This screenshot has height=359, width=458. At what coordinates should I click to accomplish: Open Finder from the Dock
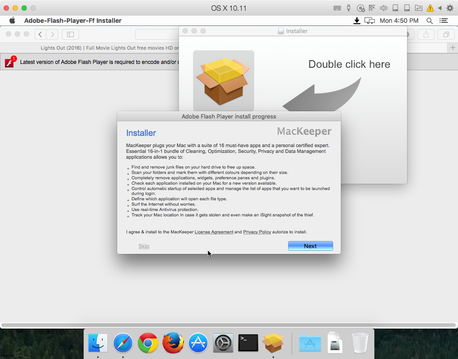click(98, 343)
